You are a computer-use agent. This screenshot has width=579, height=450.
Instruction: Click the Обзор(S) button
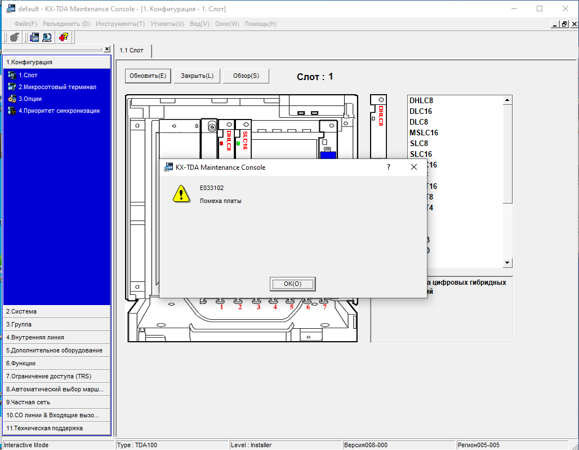[246, 76]
